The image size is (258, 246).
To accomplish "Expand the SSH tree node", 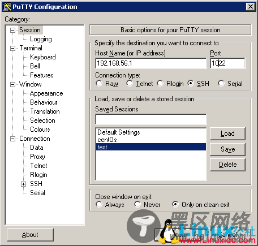I will 23,184.
